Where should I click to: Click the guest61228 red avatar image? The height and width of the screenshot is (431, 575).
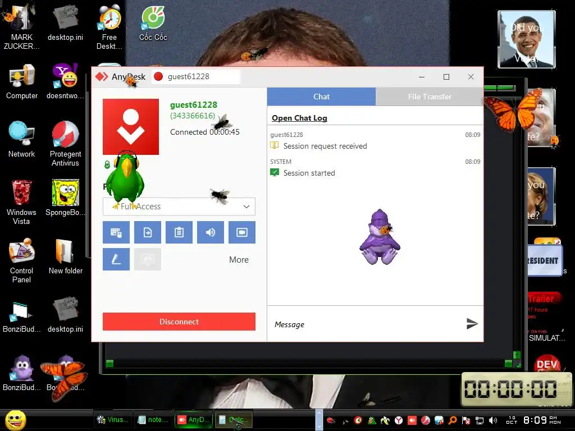pyautogui.click(x=130, y=127)
